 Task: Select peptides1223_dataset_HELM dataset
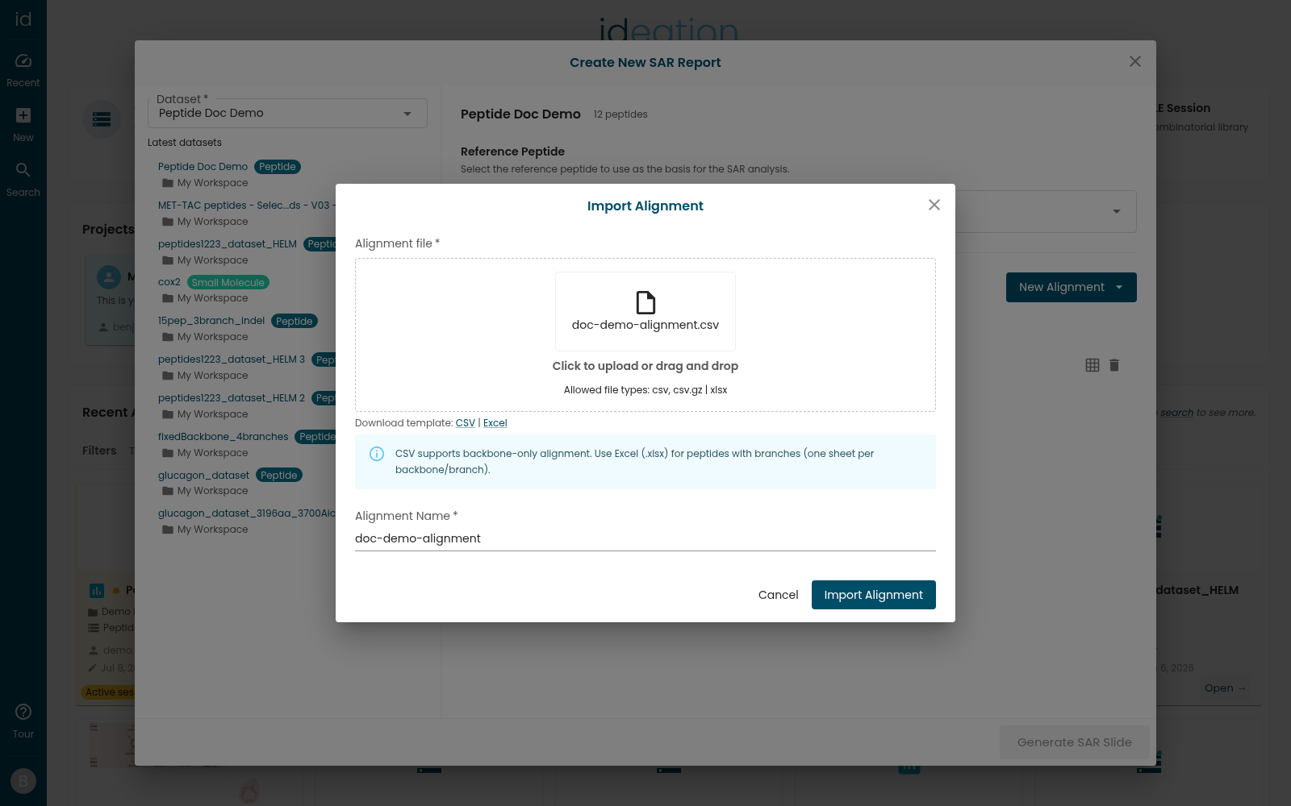(228, 244)
